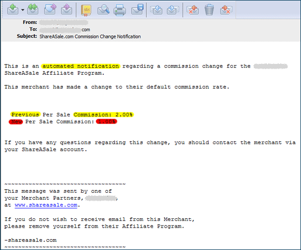Viewport: 301px width, 250px height.
Task: Click the trash can delete icon
Action: (209, 9)
